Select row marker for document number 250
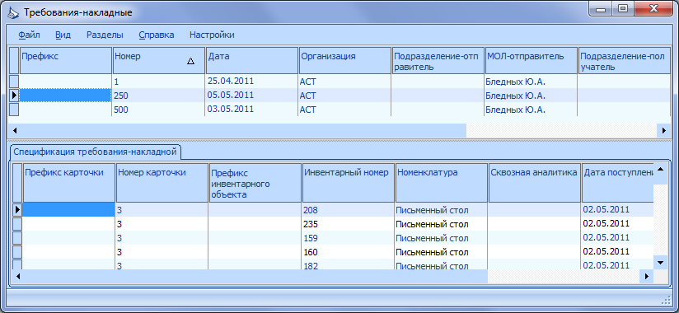Image resolution: width=679 pixels, height=313 pixels. [x=14, y=96]
